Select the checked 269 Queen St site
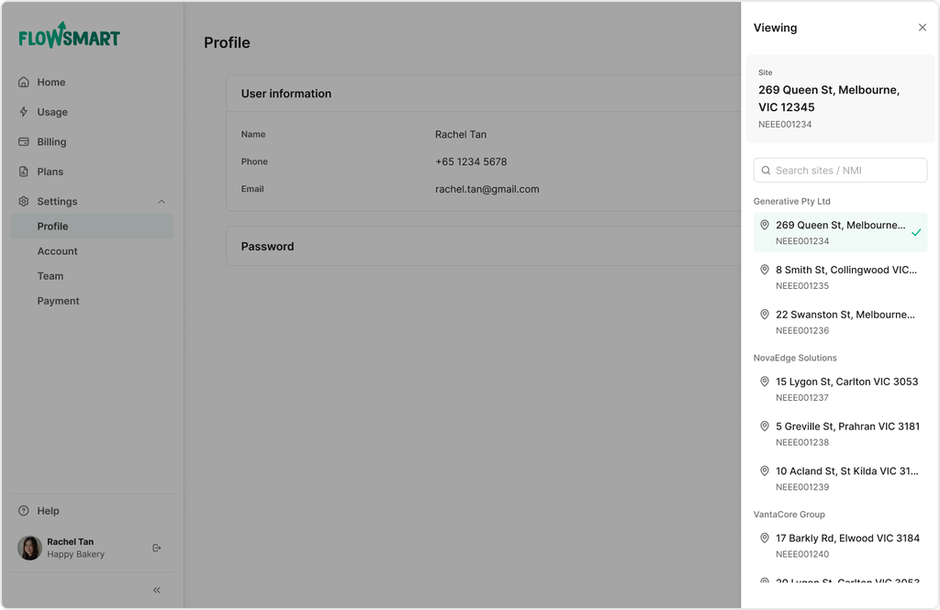Screen dimensions: 940x610 840,232
